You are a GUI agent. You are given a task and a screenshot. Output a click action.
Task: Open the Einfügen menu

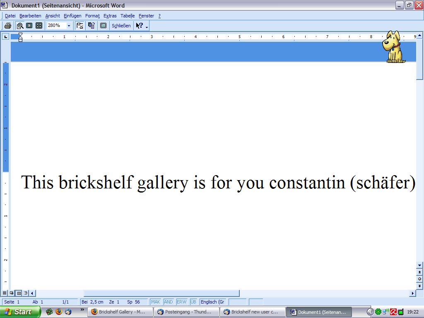click(72, 16)
